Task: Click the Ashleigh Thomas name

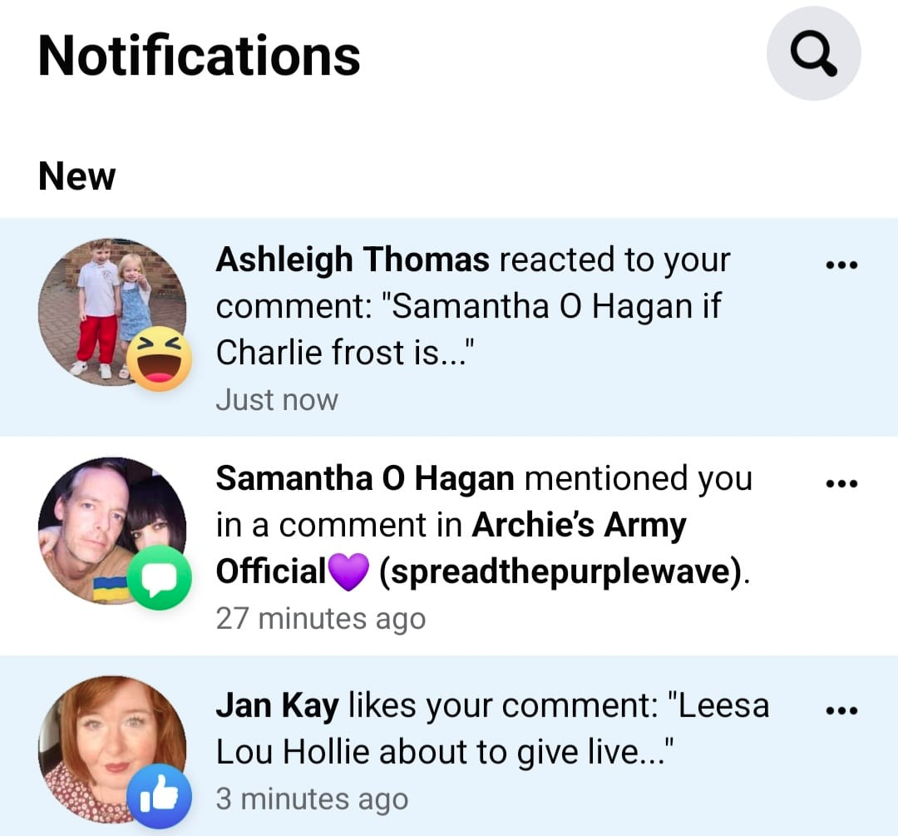Action: 353,260
